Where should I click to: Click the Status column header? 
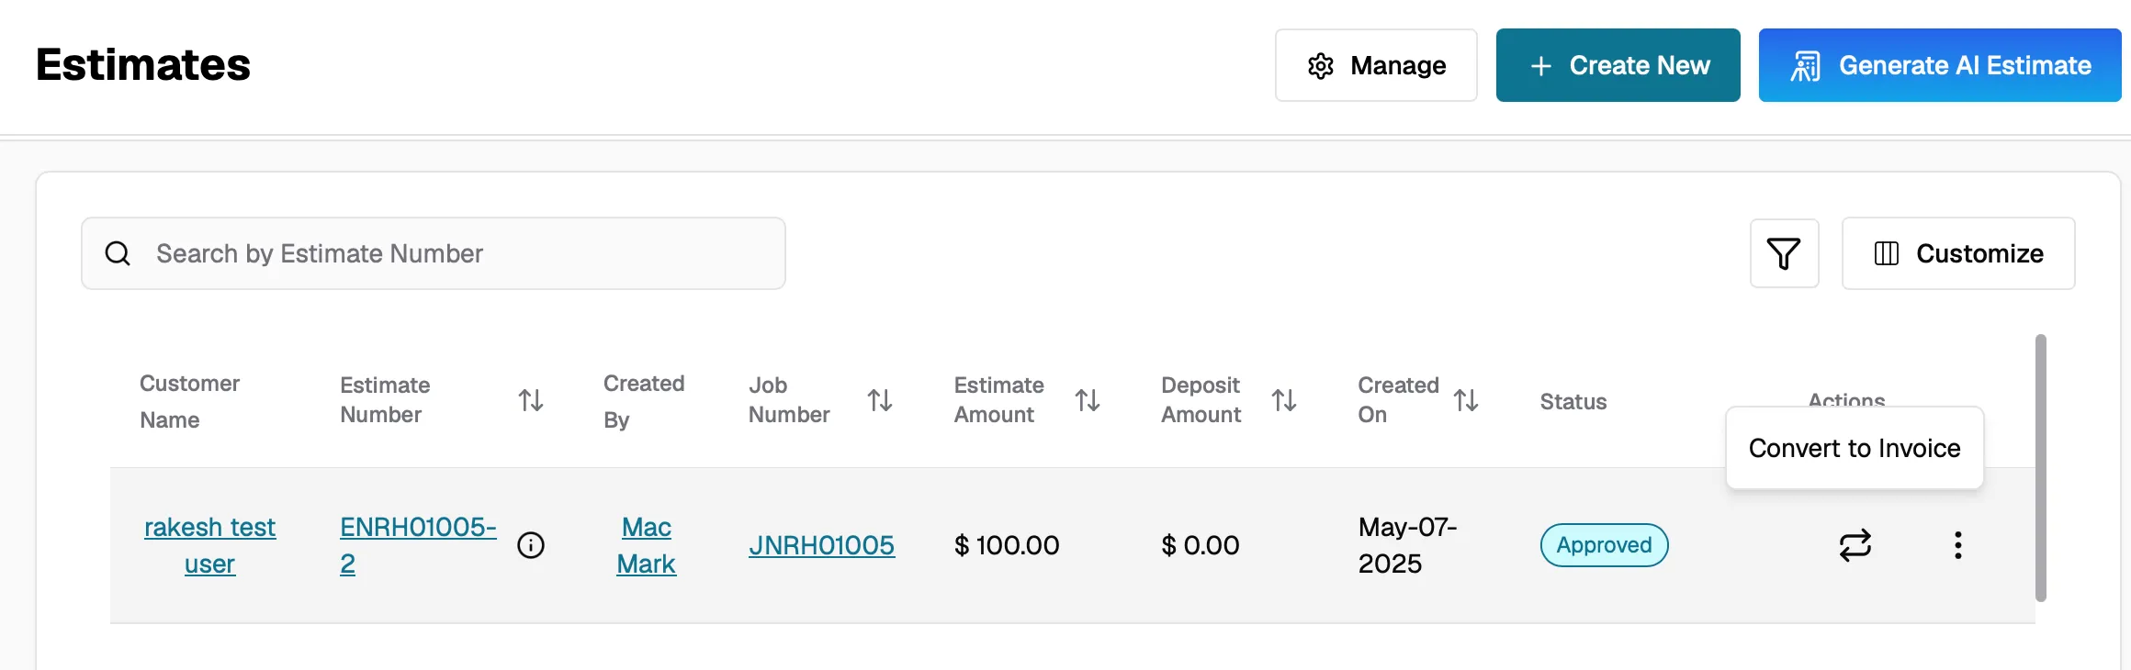[1573, 401]
